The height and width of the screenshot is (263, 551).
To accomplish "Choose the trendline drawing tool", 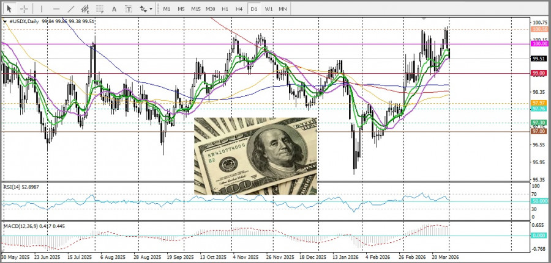I will pyautogui.click(x=70, y=9).
